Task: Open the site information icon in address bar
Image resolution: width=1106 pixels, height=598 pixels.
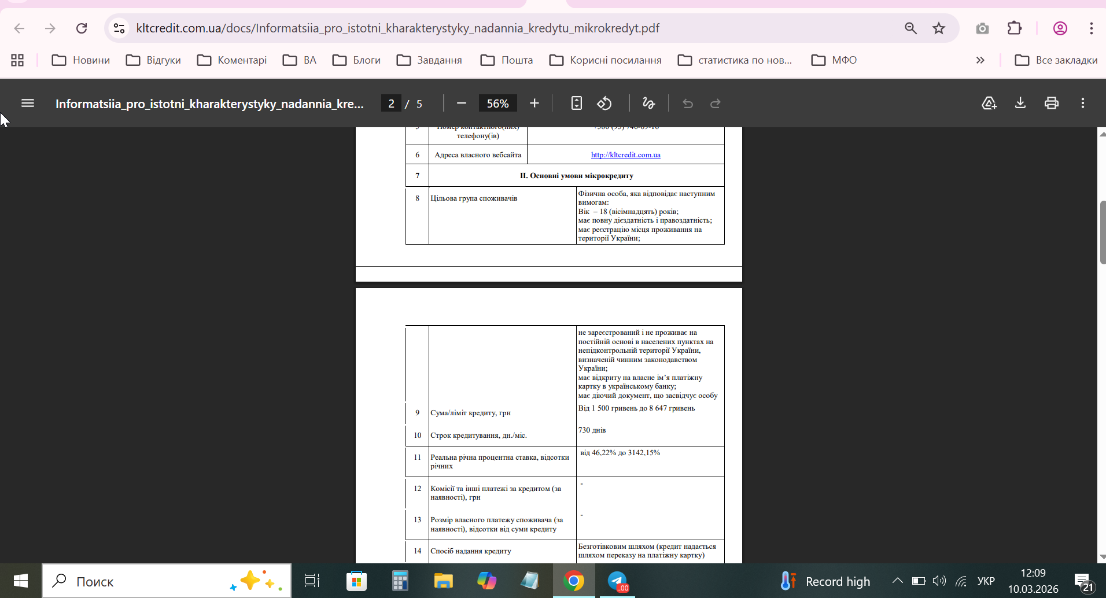Action: coord(119,28)
